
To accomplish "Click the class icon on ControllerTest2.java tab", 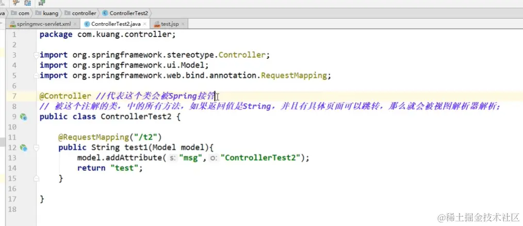I will click(87, 24).
